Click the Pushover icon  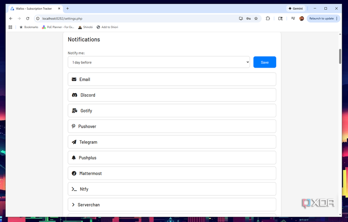[x=73, y=126]
